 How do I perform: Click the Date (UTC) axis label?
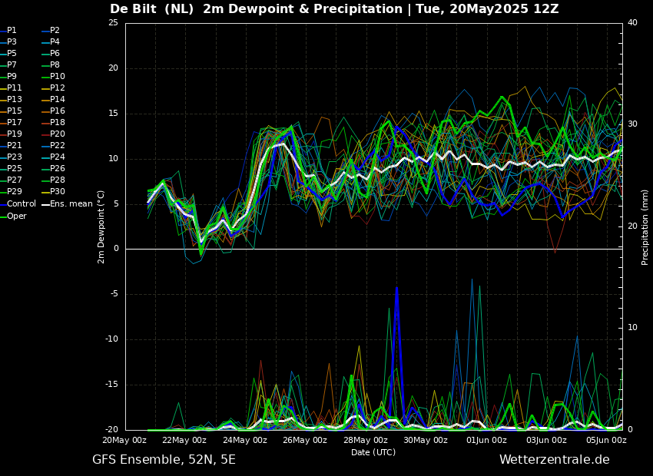click(373, 453)
